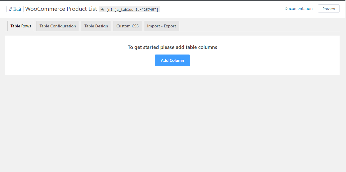The width and height of the screenshot is (346, 172).
Task: Click the document icon beside the shortcode
Action: [x=102, y=9]
